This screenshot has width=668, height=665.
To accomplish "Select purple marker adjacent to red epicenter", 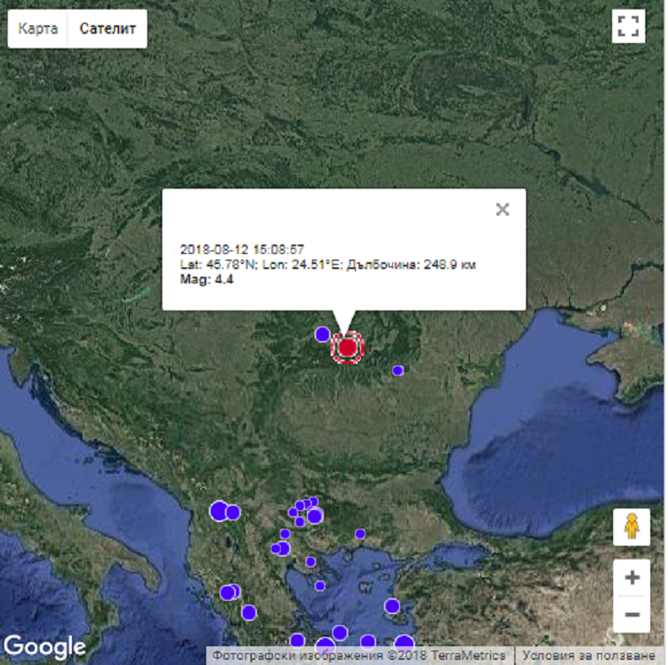I will click(322, 334).
